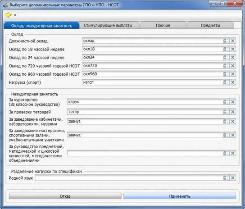
Task: Clear the За кураторство field
Action: coord(232,102)
